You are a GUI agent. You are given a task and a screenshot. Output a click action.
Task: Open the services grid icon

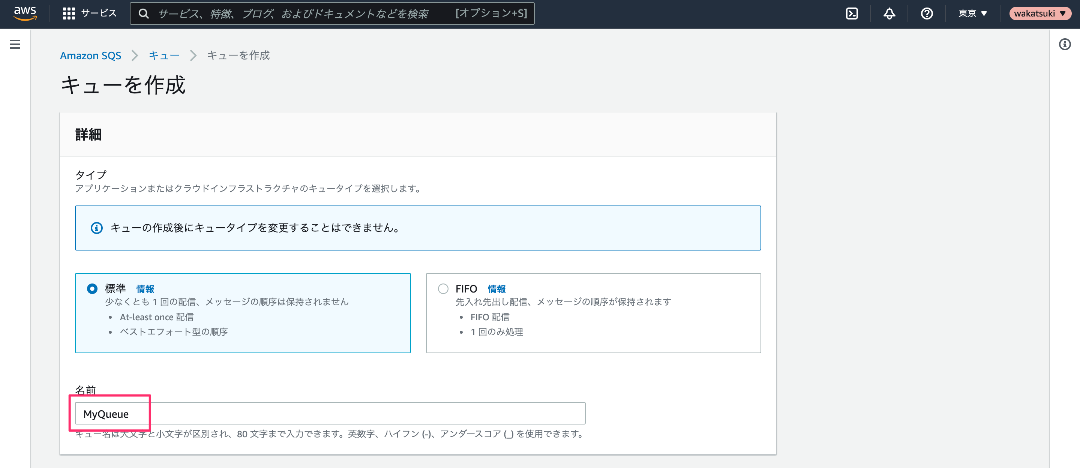69,13
